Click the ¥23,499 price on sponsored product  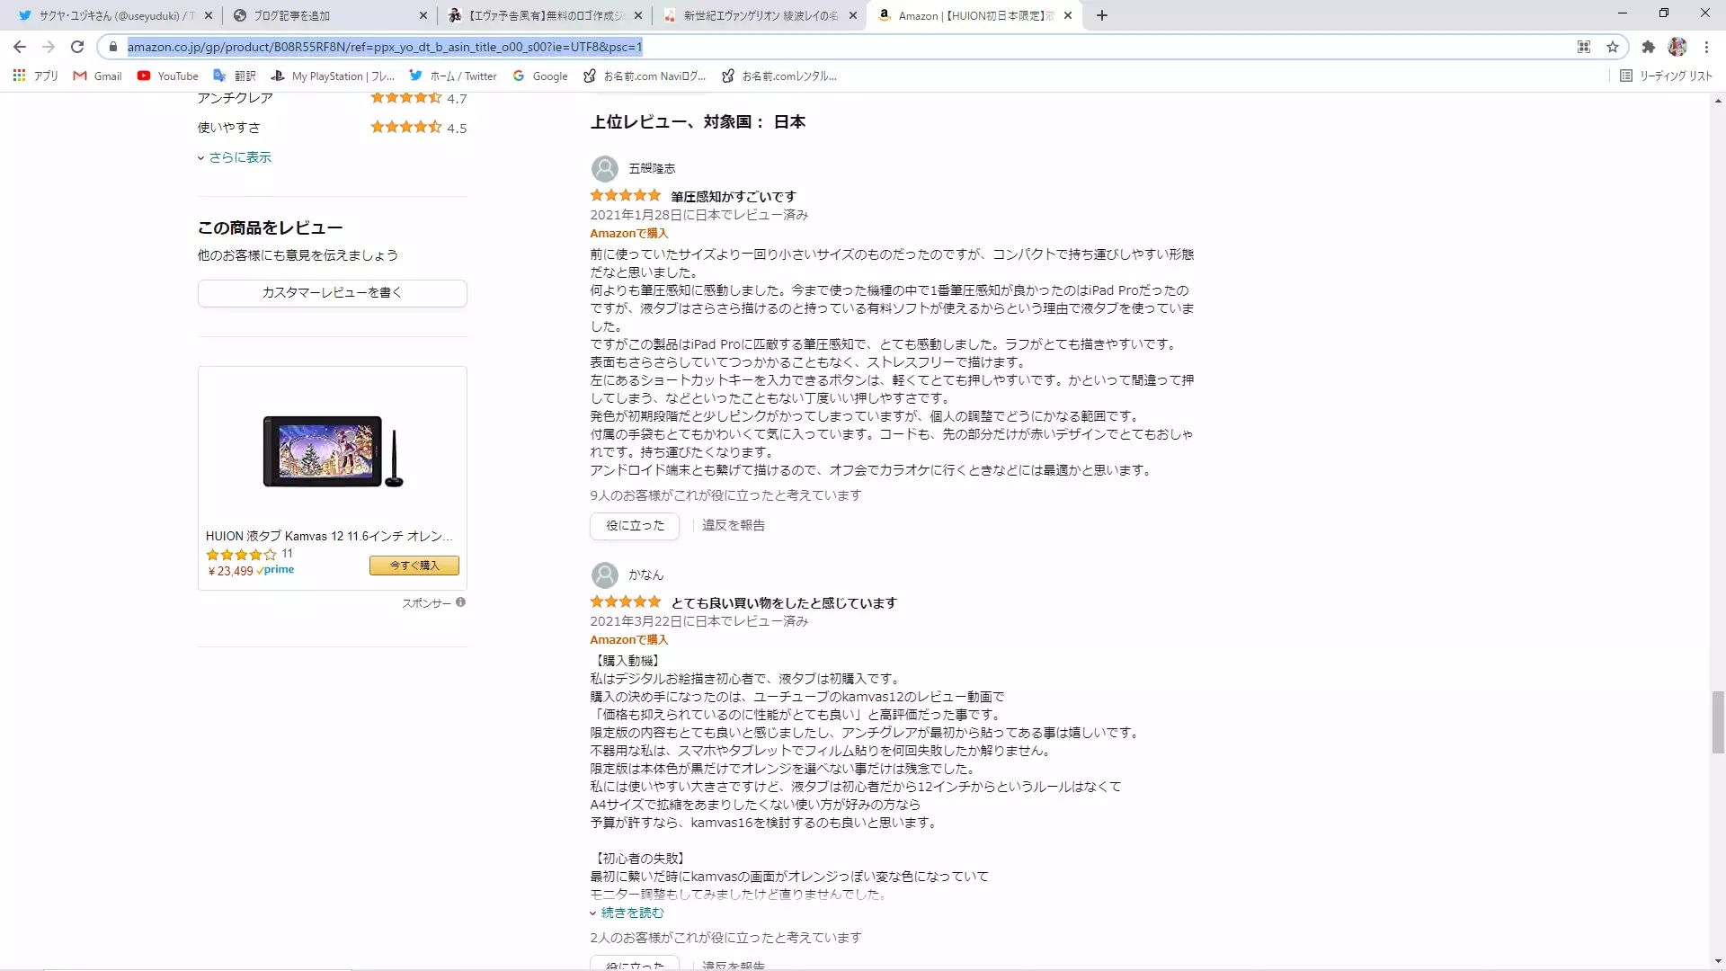231,572
